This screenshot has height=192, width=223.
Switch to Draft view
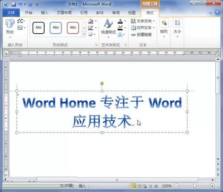pos(156,186)
